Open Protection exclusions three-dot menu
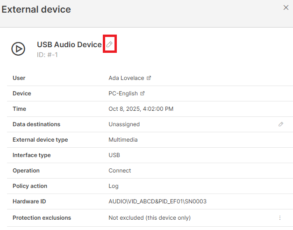 280,218
